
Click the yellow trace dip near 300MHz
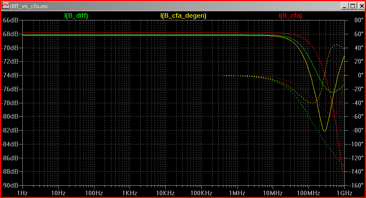[x=325, y=131]
